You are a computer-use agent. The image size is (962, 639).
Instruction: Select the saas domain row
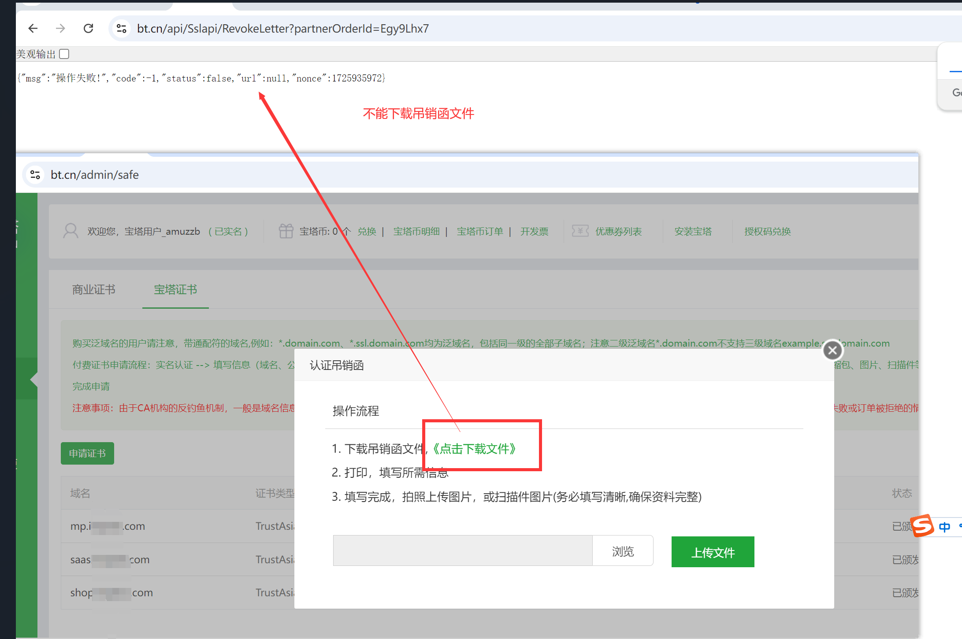pos(490,559)
